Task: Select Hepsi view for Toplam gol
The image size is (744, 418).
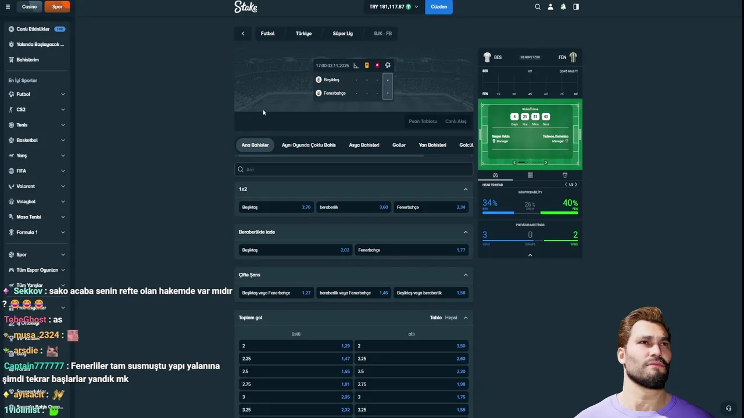Action: coord(451,318)
